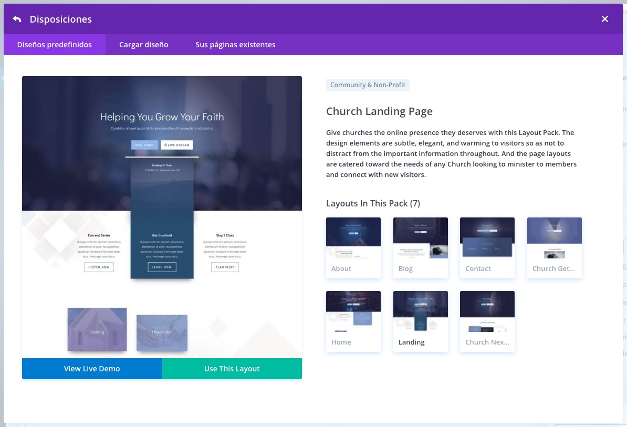The image size is (627, 427).
Task: Open the Cargar diseño tab
Action: 143,45
